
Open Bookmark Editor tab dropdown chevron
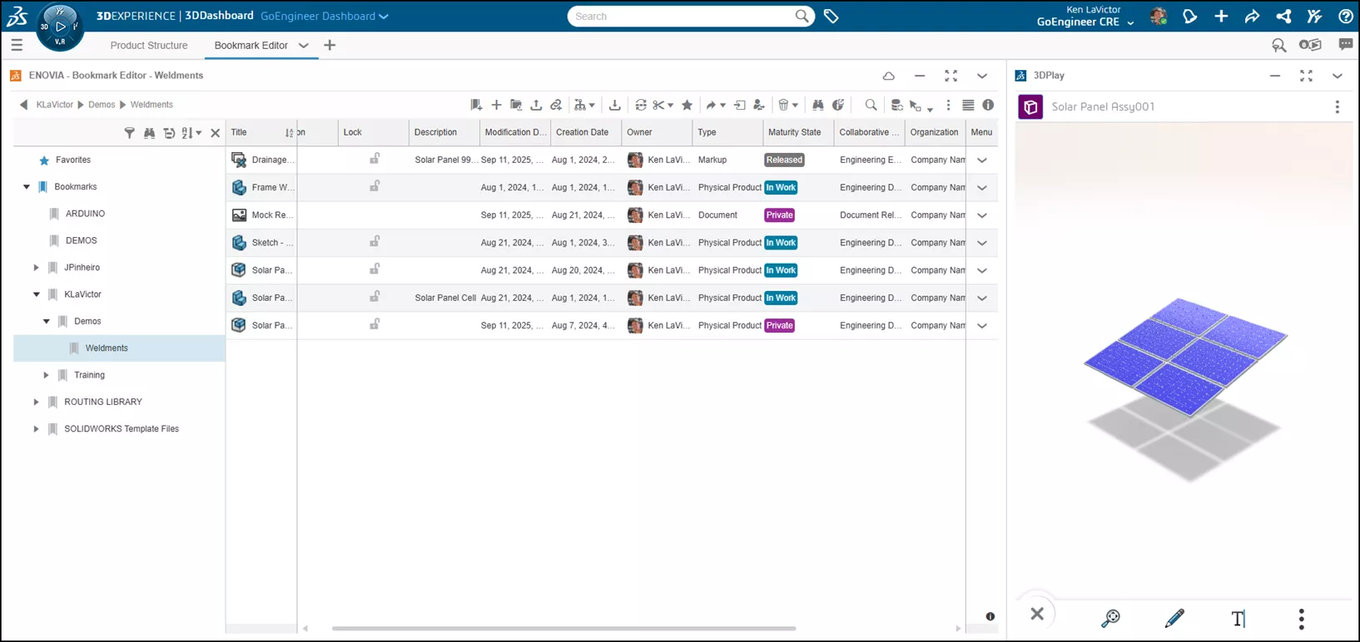[x=304, y=46]
